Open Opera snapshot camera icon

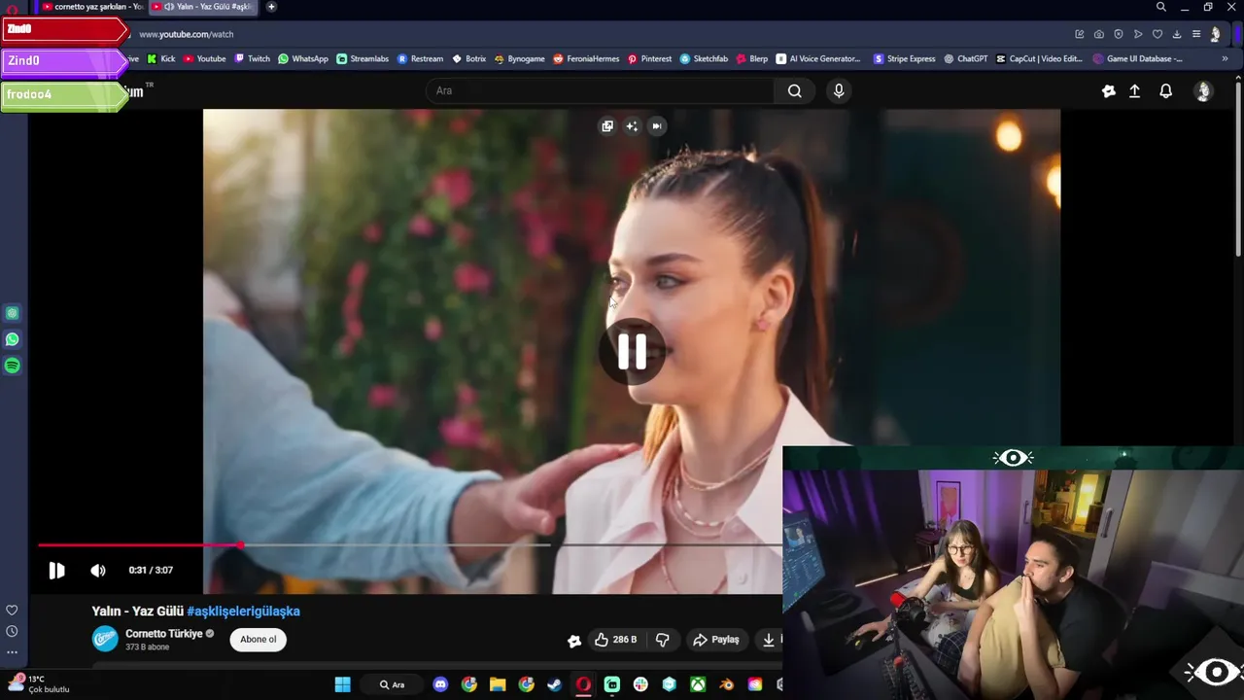point(1099,34)
